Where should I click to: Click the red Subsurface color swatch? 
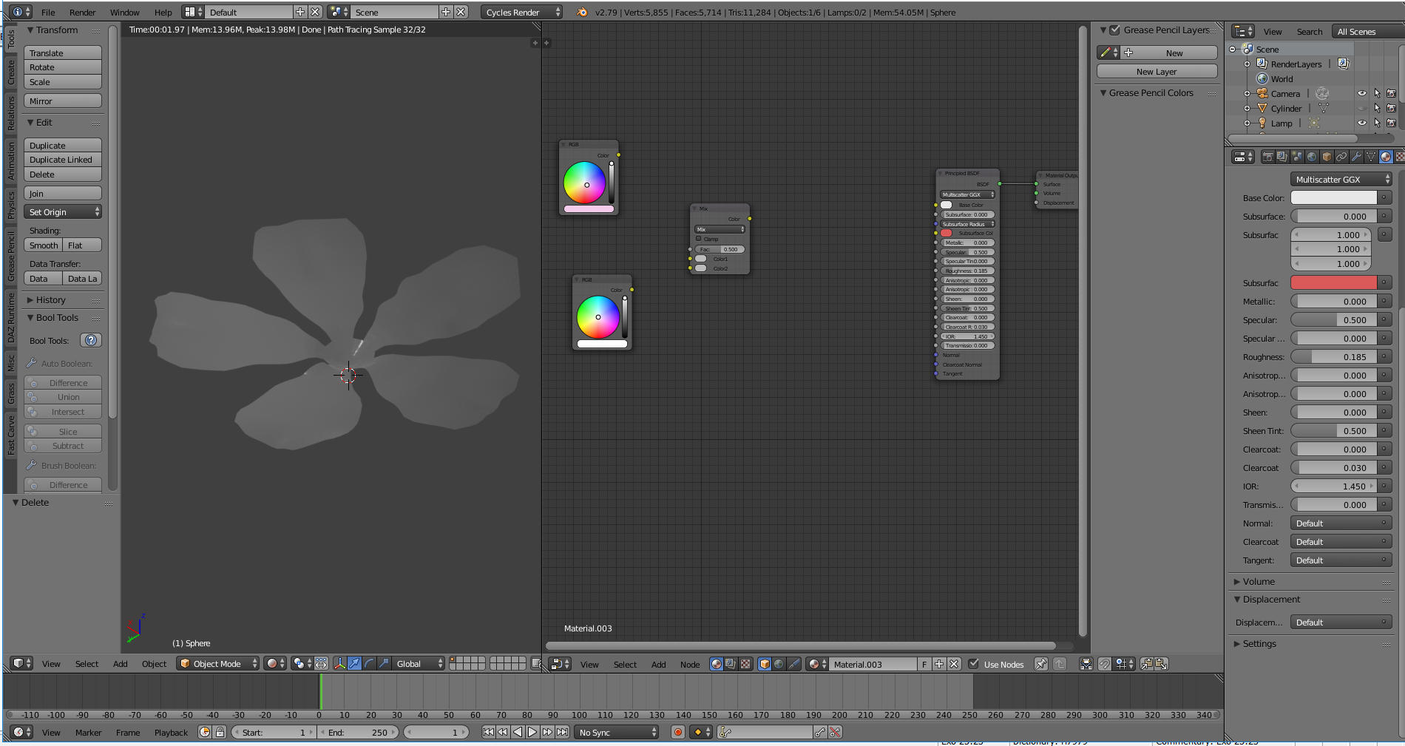(1334, 282)
